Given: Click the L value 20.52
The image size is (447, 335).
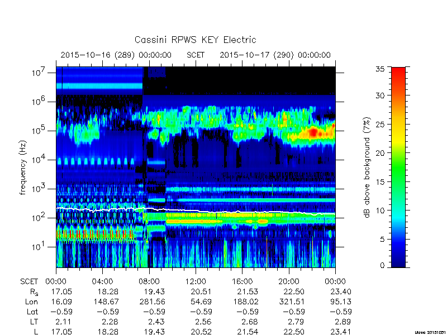Looking at the screenshot, I should point(201,332).
